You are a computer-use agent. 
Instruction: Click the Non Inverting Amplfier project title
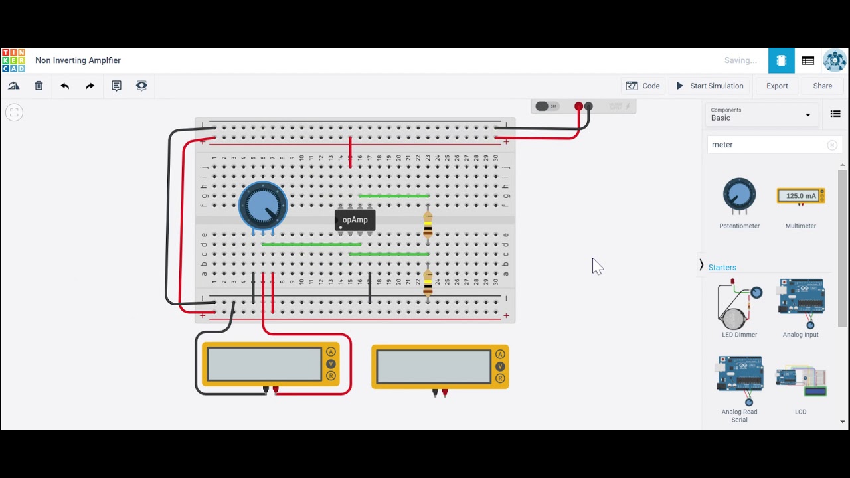(78, 60)
